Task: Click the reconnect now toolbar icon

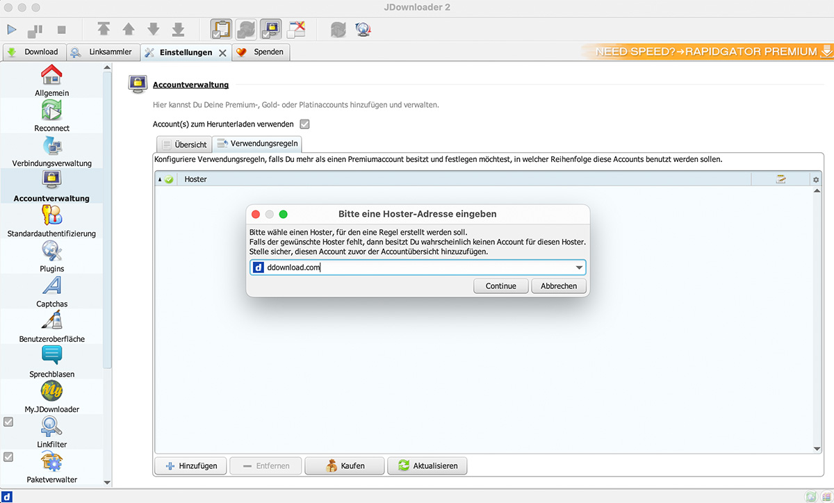Action: tap(338, 29)
